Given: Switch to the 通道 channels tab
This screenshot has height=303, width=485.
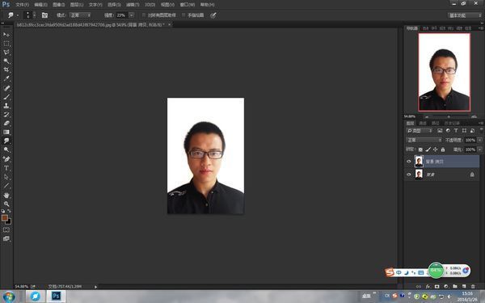Looking at the screenshot, I should 423,123.
